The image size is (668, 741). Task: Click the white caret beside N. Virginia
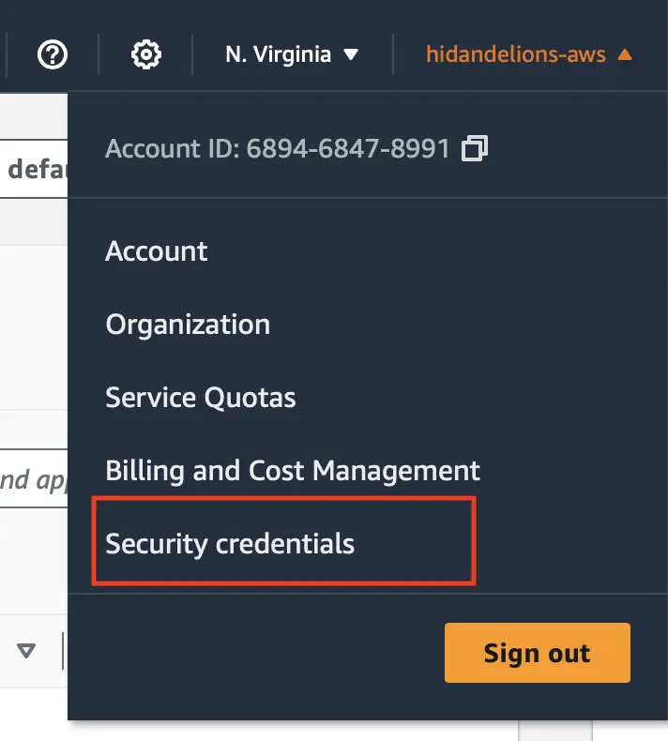[351, 54]
